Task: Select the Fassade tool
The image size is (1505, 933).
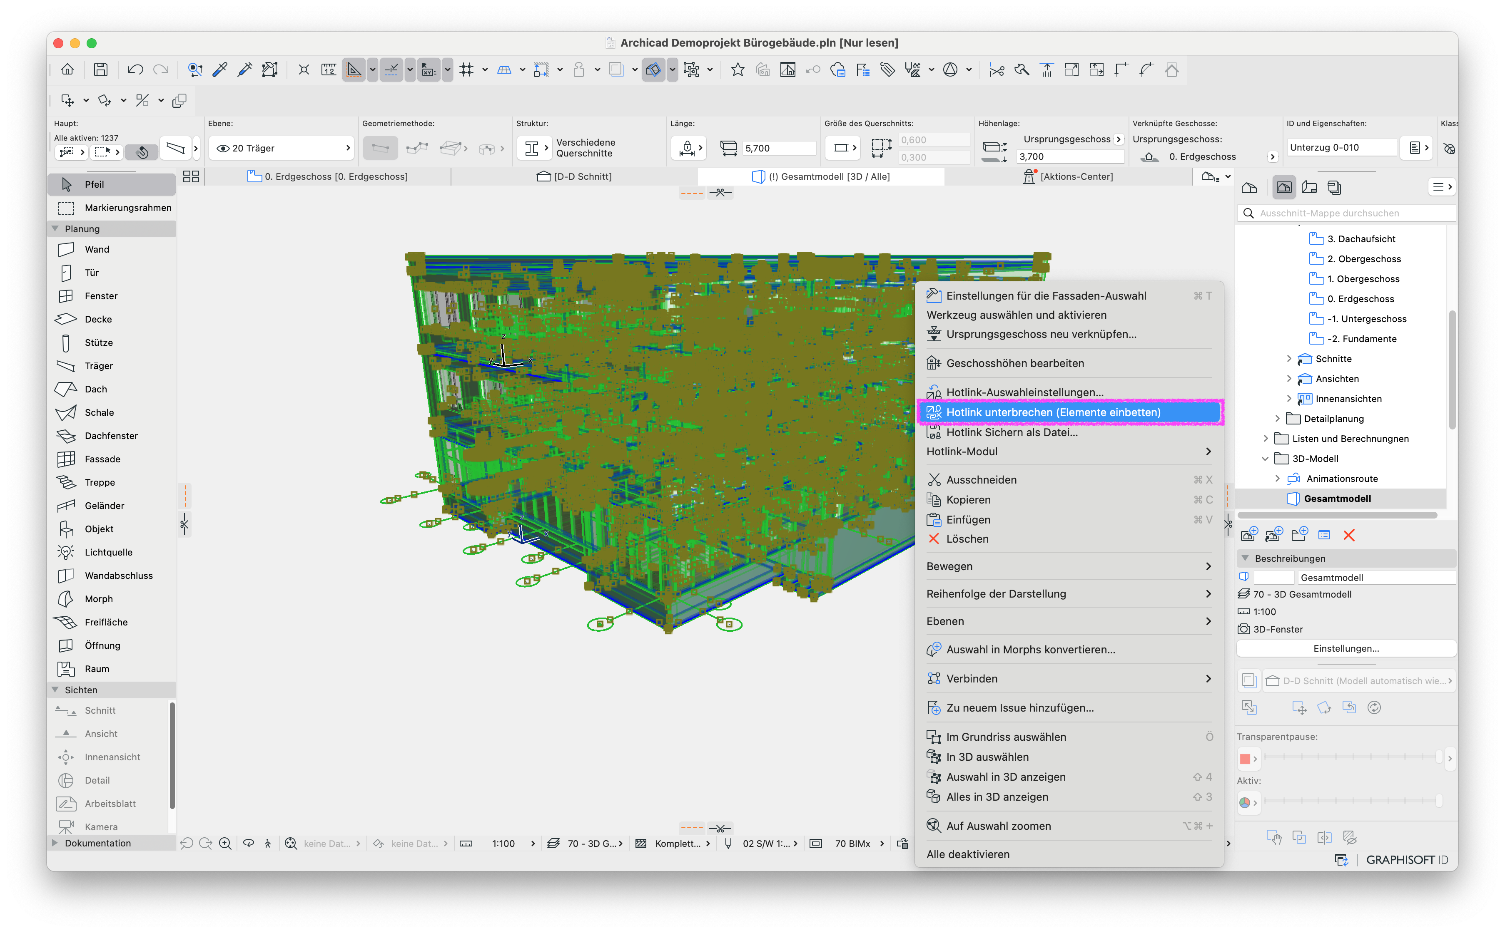Action: click(x=112, y=459)
